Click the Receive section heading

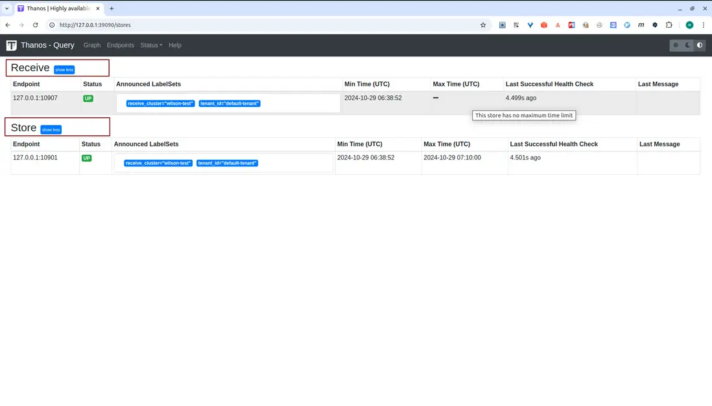(x=30, y=67)
